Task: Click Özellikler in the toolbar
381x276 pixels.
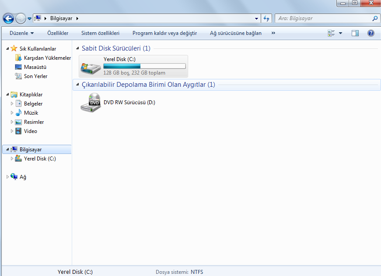Action: pos(58,33)
